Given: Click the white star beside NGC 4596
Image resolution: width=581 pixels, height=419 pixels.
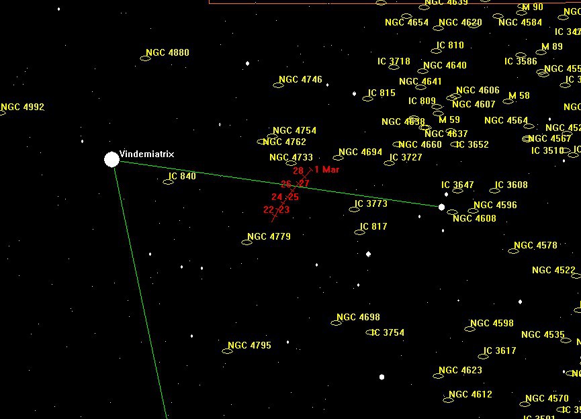Looking at the screenshot, I should point(441,207).
